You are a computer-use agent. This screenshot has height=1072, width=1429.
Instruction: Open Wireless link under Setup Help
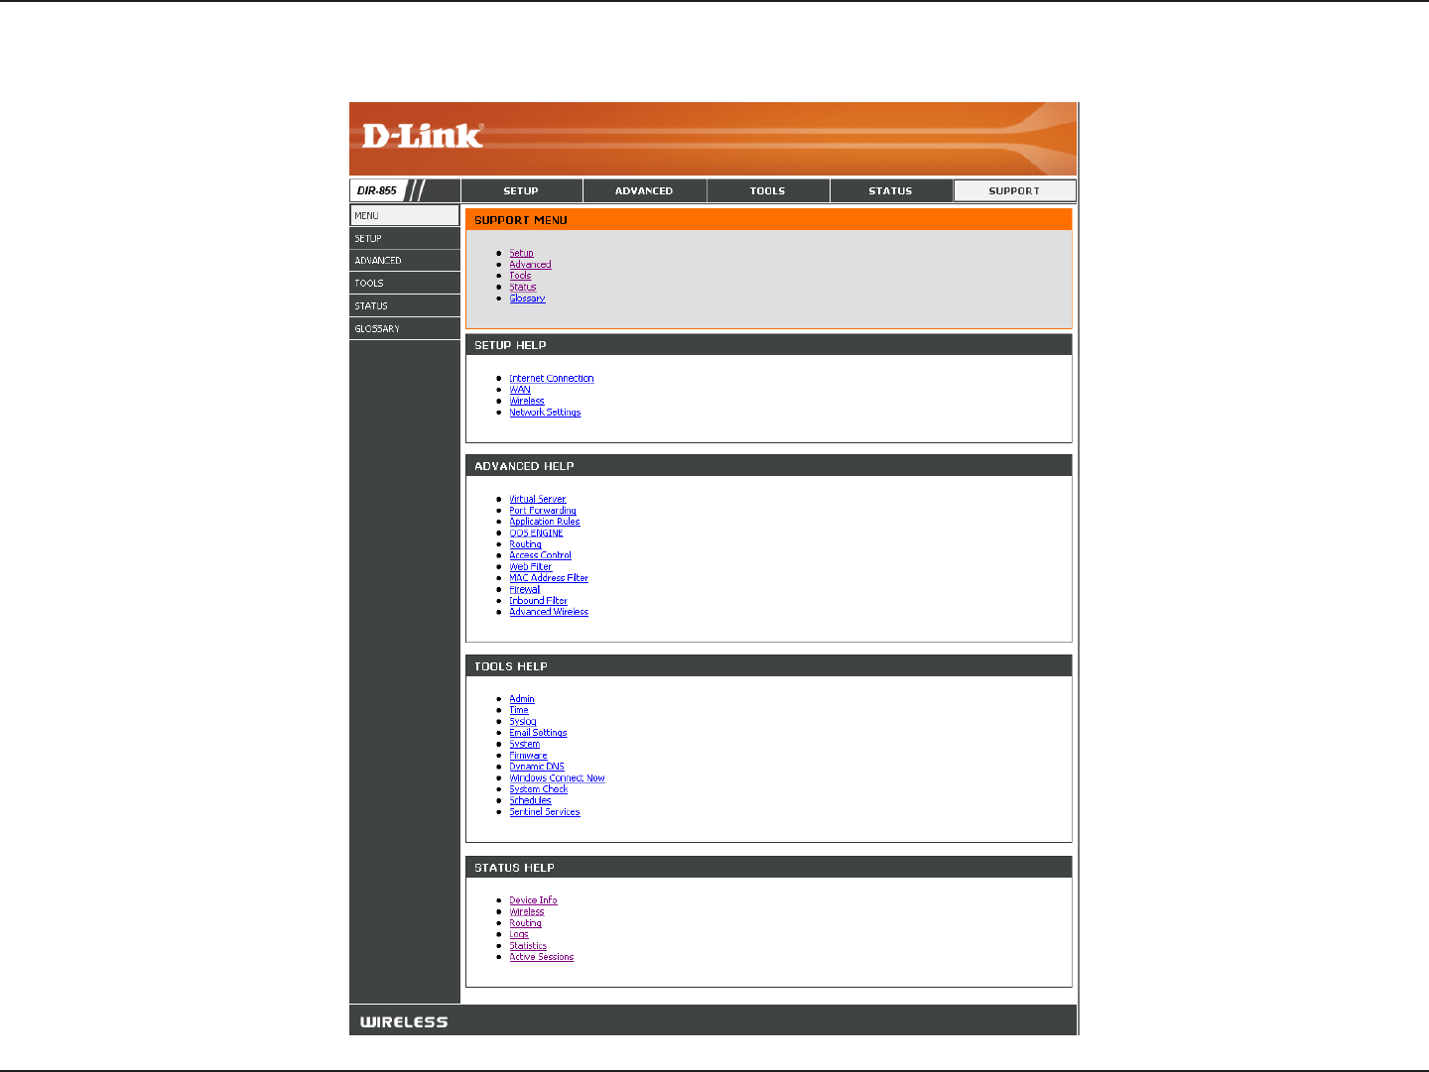click(527, 402)
